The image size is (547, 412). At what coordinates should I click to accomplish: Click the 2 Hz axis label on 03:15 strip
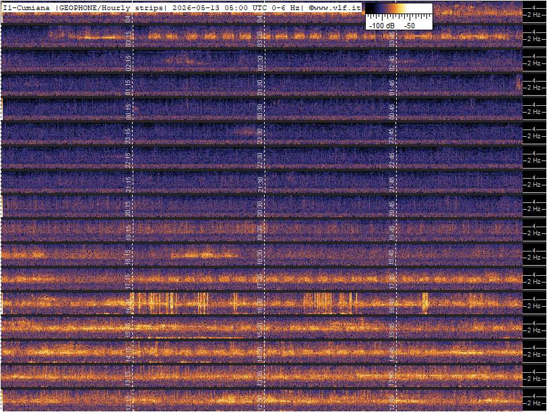tap(534, 39)
